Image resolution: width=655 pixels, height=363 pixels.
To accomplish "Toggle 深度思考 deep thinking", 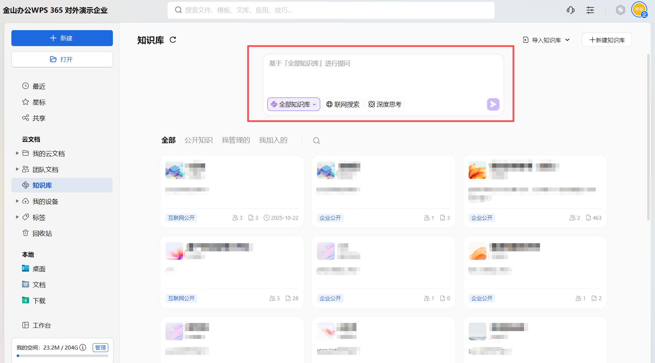I will (x=385, y=104).
